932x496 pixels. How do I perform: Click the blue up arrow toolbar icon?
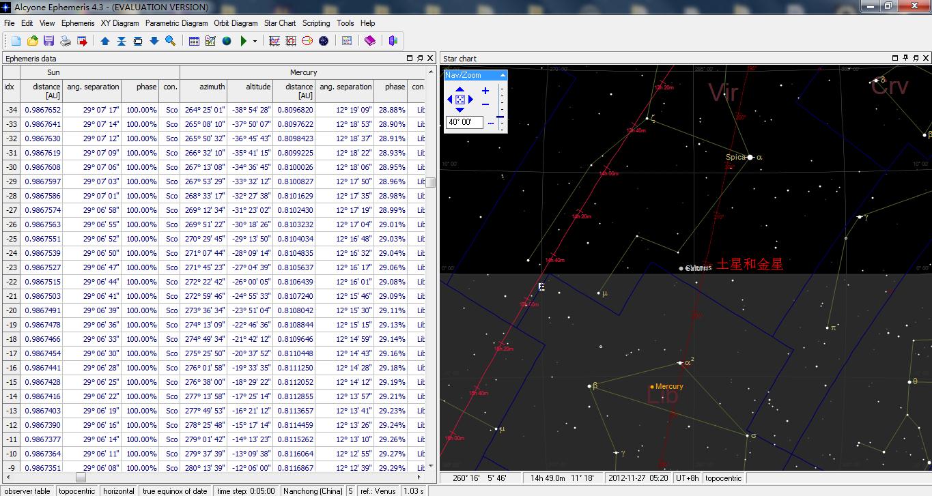105,41
